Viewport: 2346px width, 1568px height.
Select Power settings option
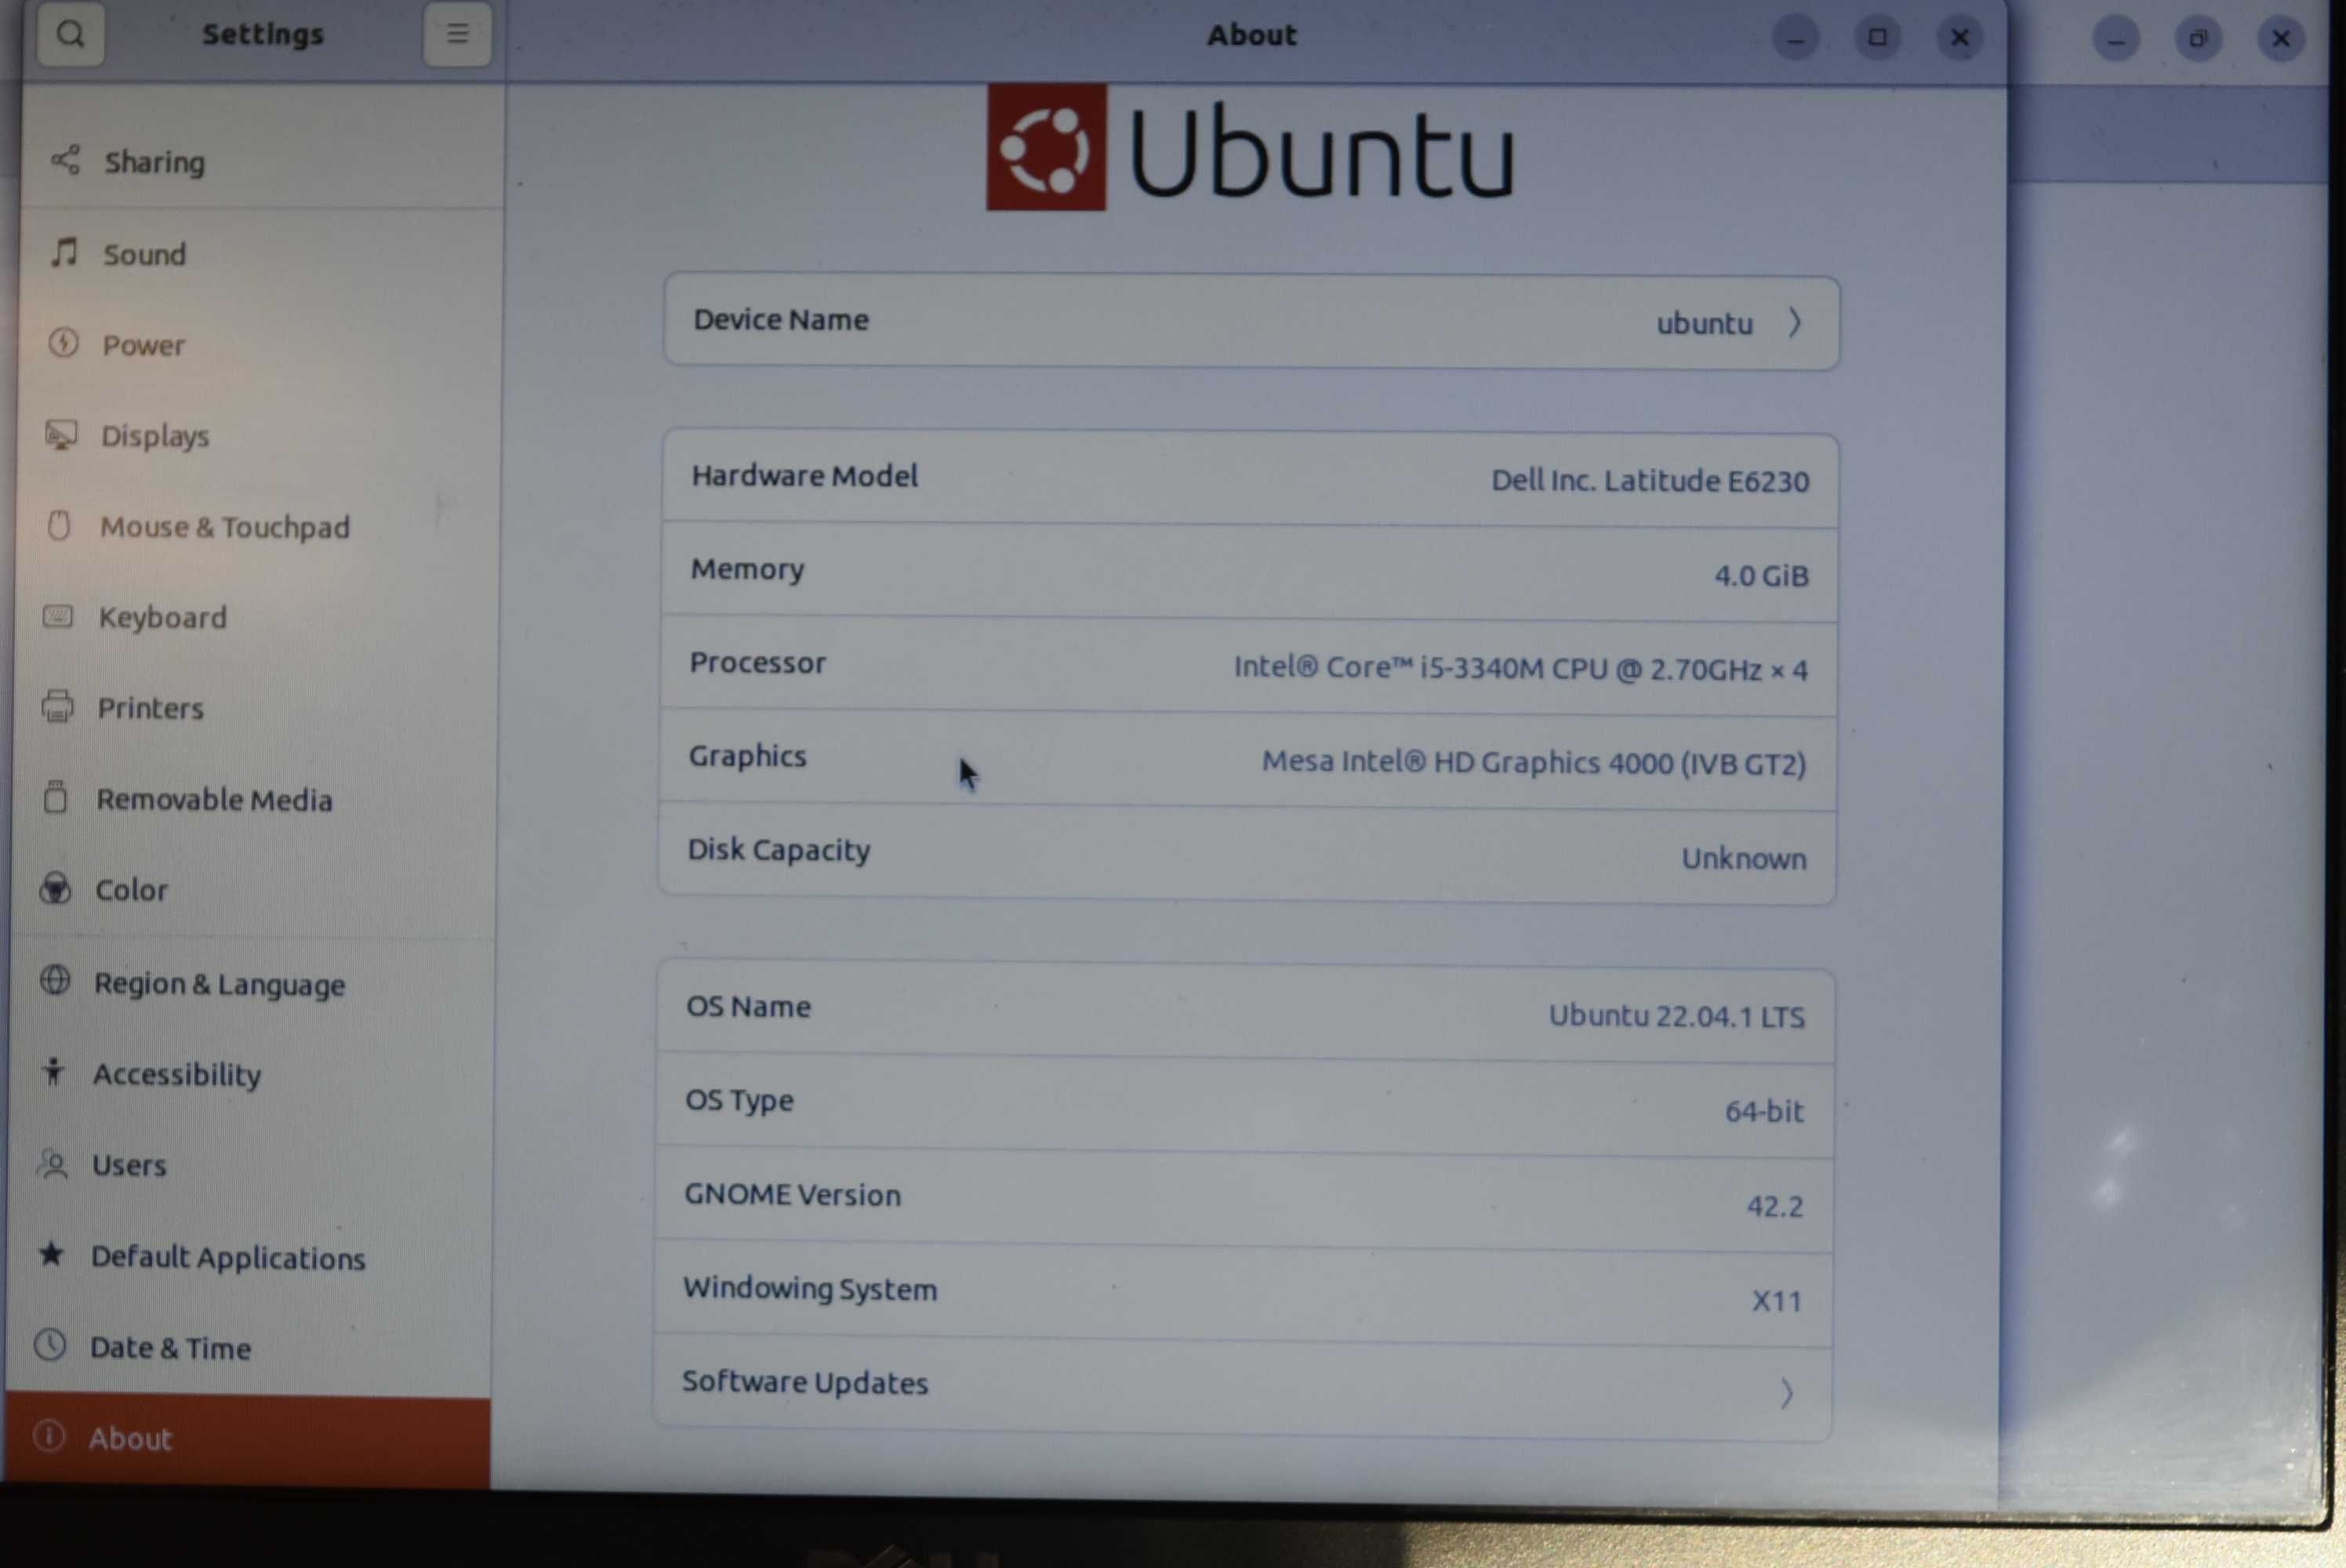(142, 343)
